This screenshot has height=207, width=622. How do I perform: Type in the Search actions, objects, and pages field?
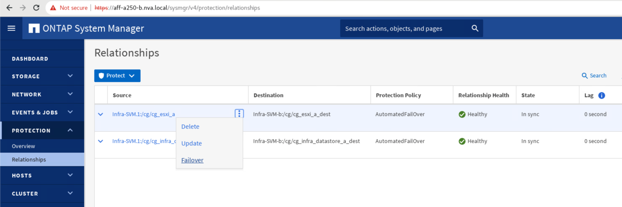pos(405,29)
